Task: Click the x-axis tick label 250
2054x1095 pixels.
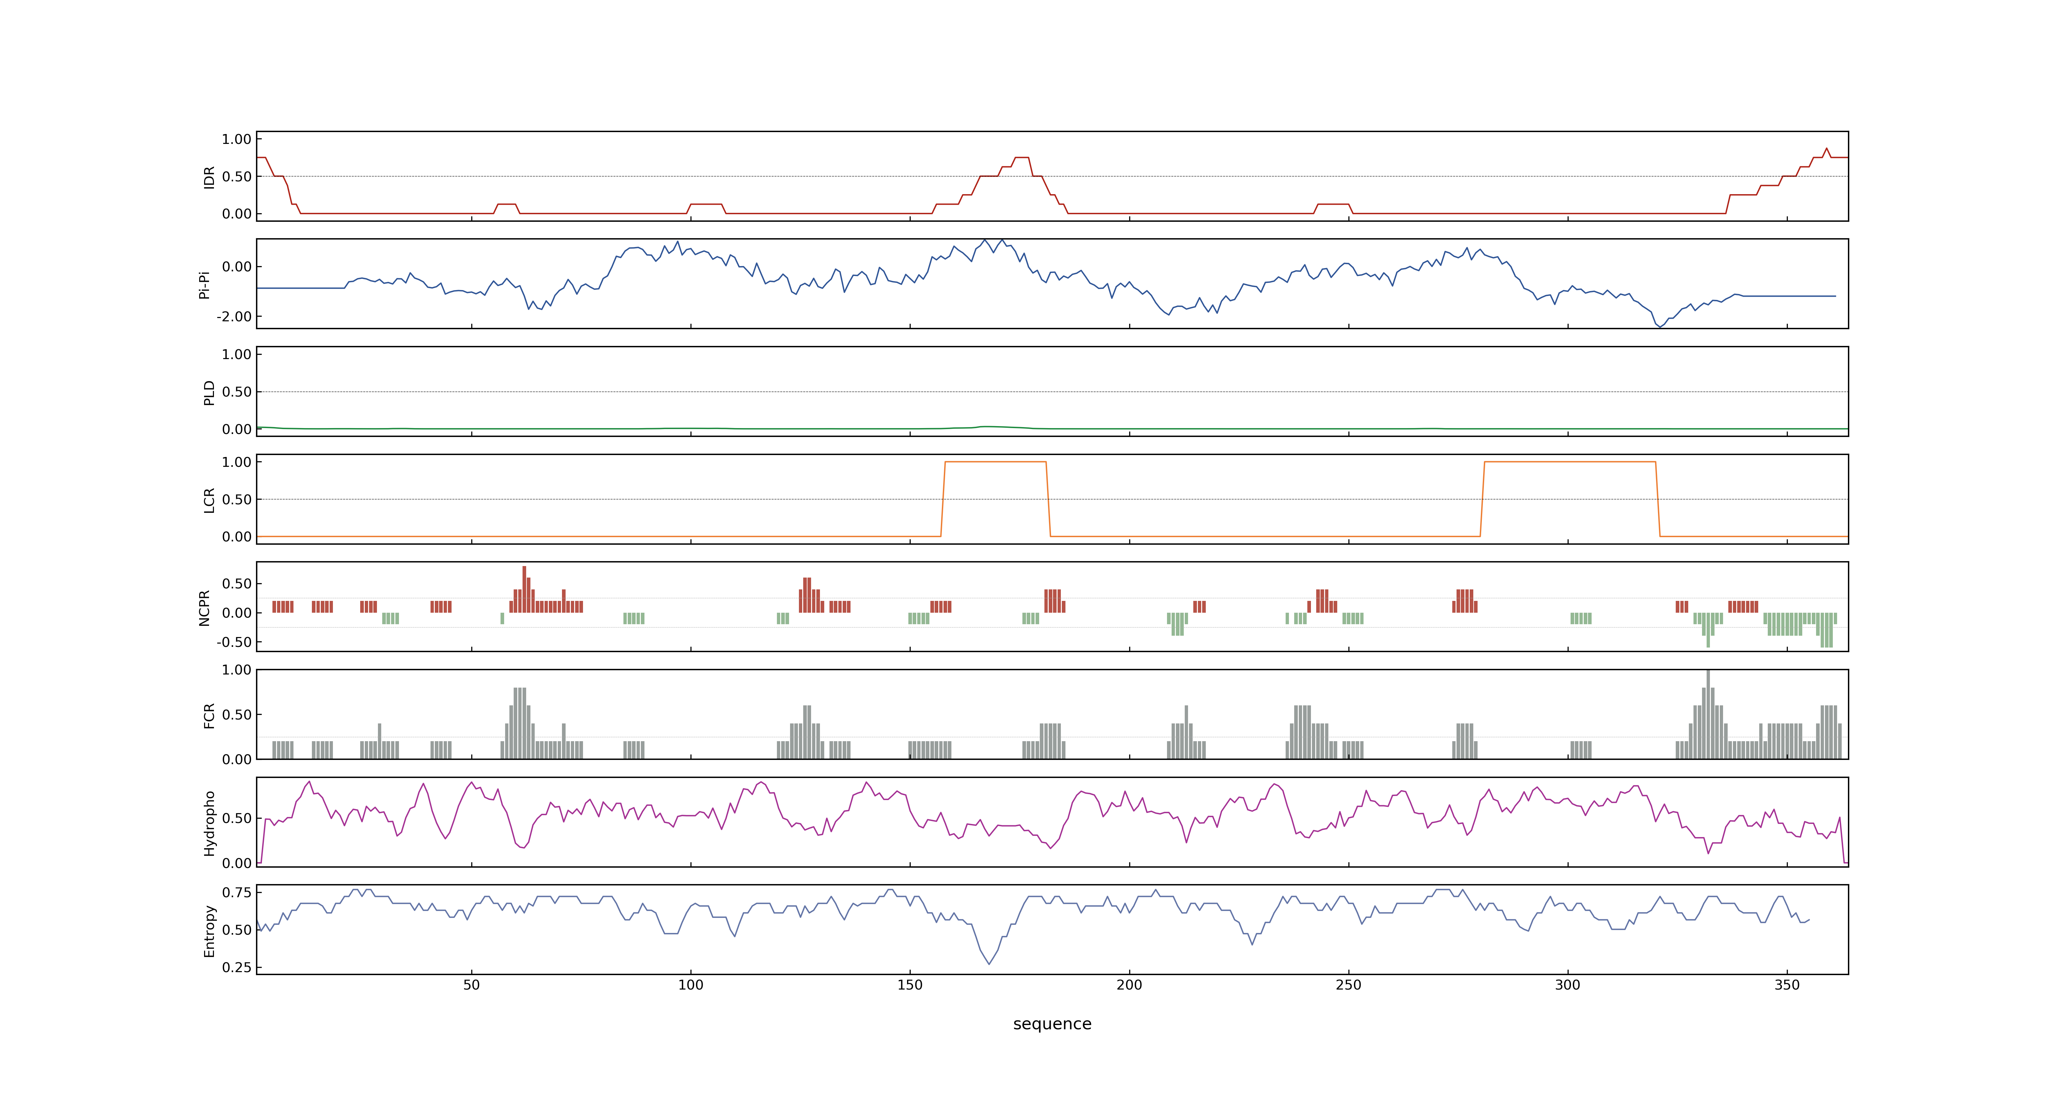Action: tap(1348, 985)
